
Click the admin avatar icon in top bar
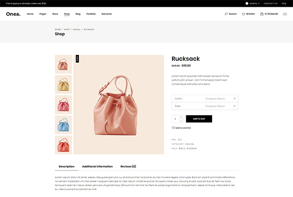coord(247,3)
